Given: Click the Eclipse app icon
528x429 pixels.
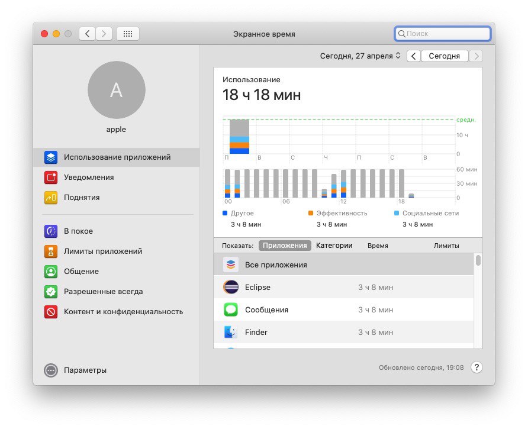Looking at the screenshot, I should tap(231, 287).
